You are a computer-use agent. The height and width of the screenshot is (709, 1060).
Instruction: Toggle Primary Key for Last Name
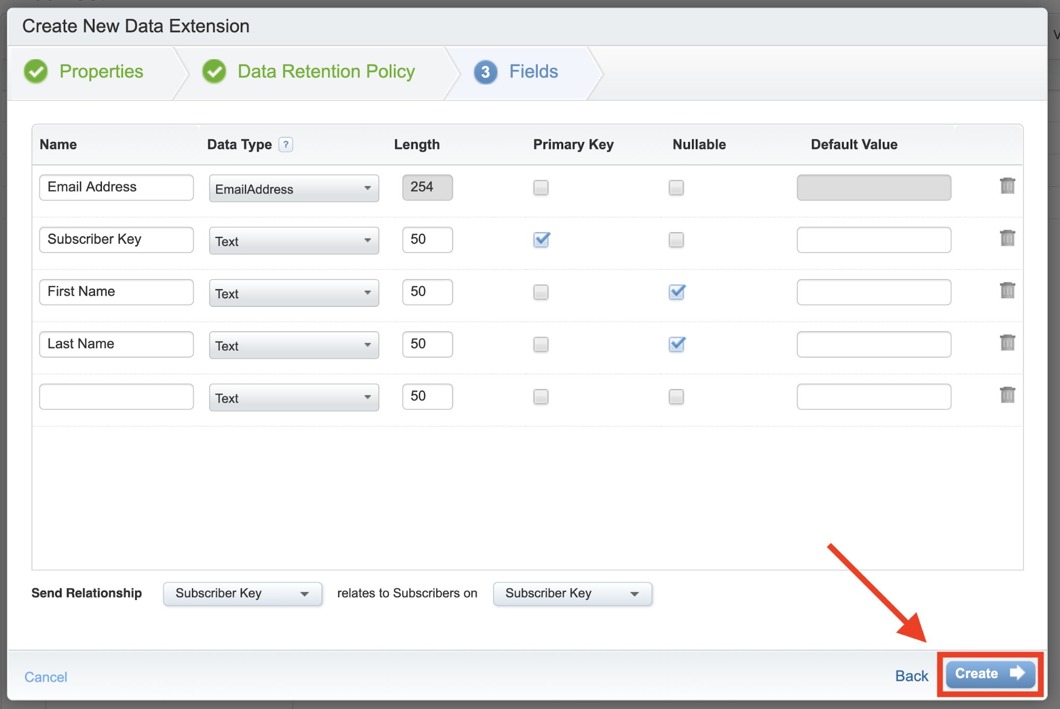click(541, 344)
